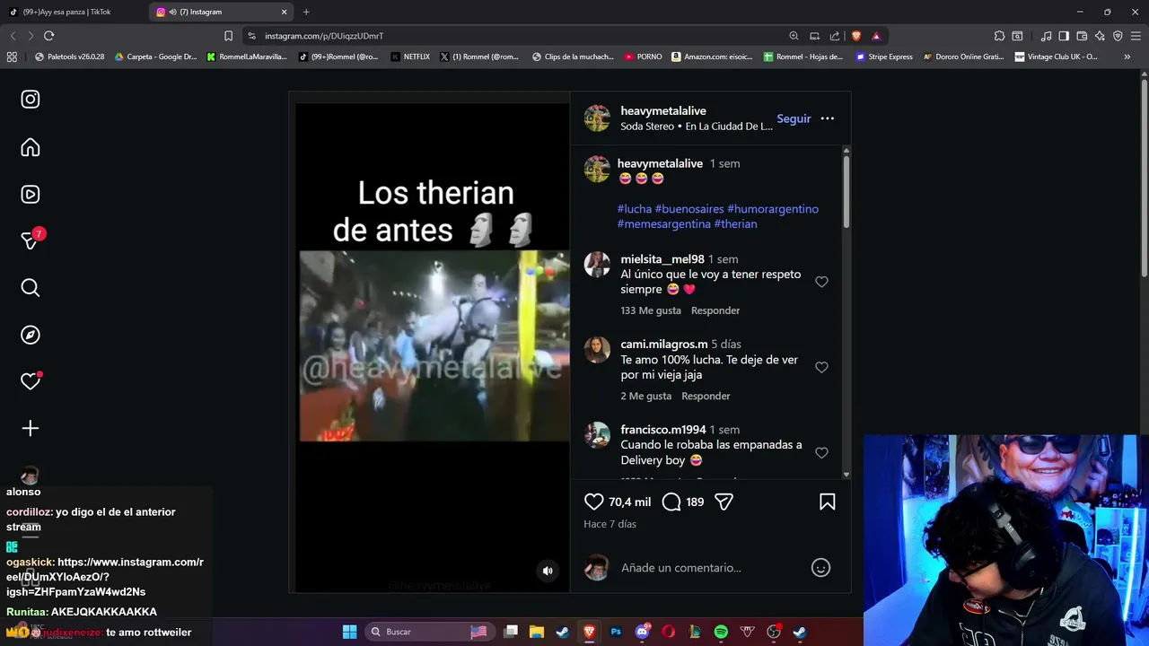This screenshot has height=646, width=1149.
Task: Open Vintage Club UK bookmark
Action: pos(1056,57)
